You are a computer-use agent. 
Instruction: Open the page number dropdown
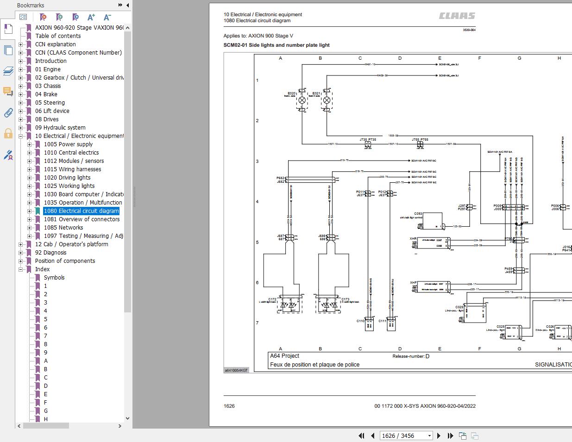pyautogui.click(x=429, y=436)
